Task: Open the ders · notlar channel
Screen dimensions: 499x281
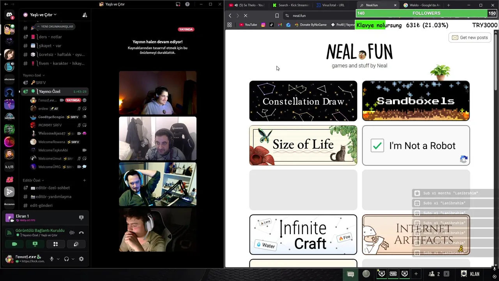Action: pos(55,37)
